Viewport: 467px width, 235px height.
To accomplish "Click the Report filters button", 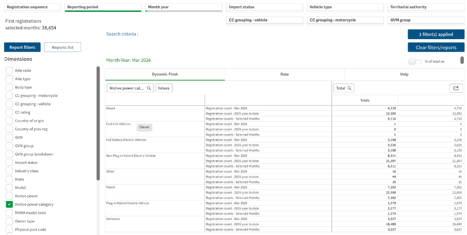I will tap(22, 47).
